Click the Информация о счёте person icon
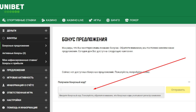 pyautogui.click(x=3, y=85)
